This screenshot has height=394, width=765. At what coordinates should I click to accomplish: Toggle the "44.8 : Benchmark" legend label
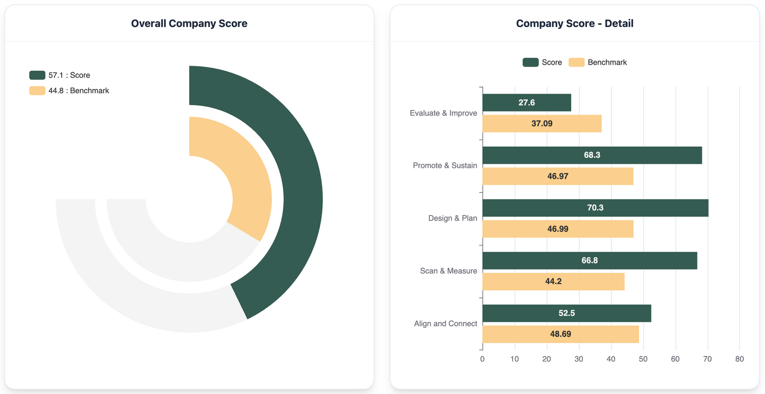coord(79,91)
